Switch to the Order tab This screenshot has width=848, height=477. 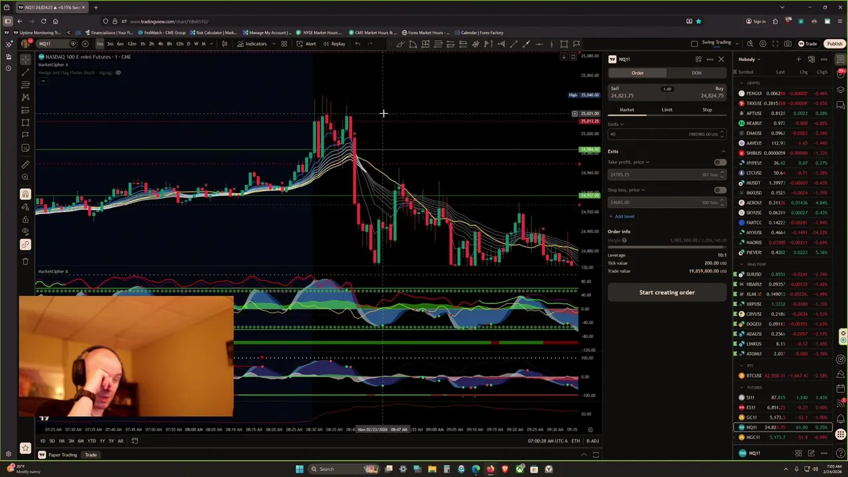click(637, 73)
